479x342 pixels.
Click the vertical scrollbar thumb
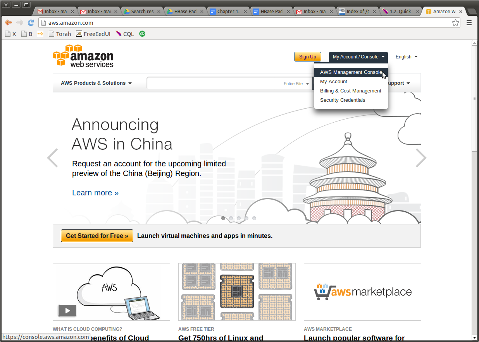click(x=474, y=98)
